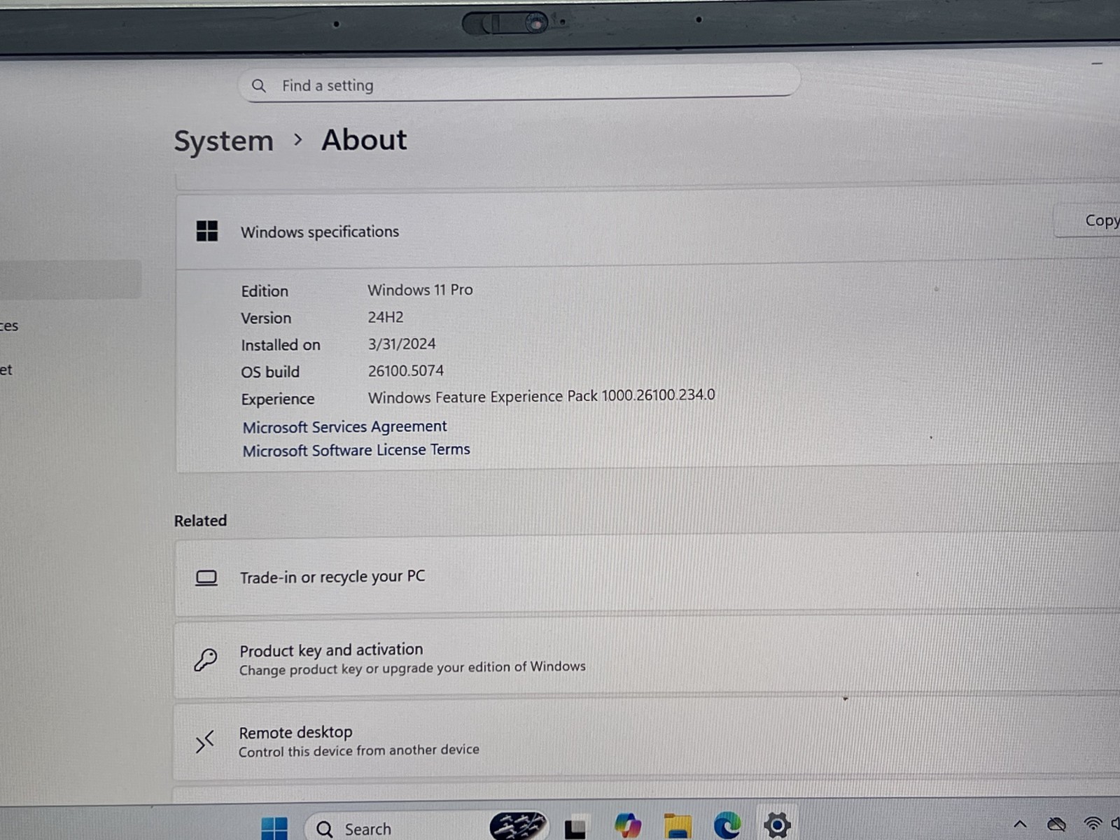Launch Copilot from the taskbar
The height and width of the screenshot is (840, 1120).
628,826
